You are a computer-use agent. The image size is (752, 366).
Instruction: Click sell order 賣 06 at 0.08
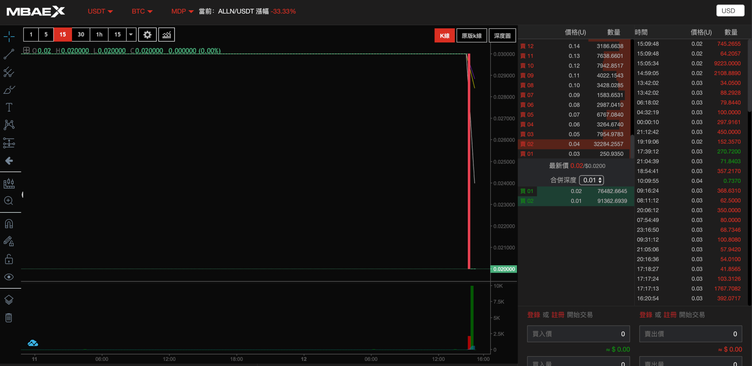(x=574, y=105)
